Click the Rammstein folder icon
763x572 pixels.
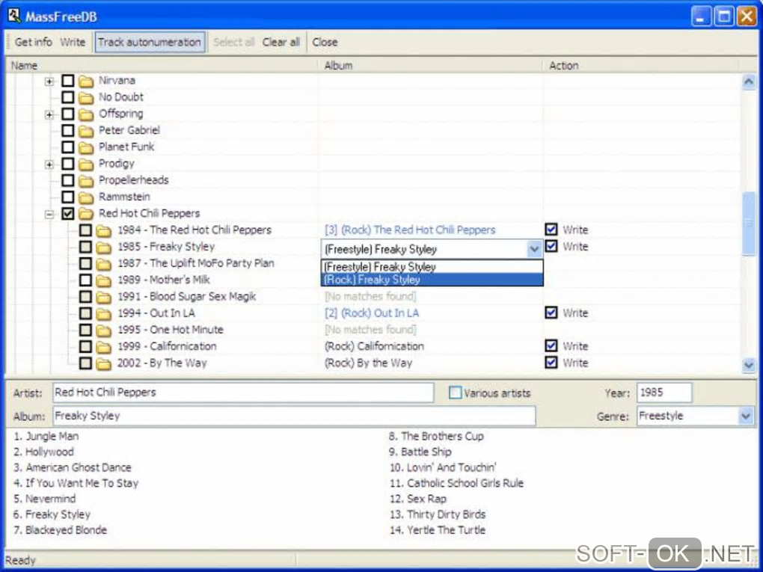[86, 197]
